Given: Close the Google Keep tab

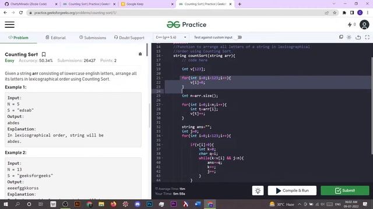Looking at the screenshot, I should pyautogui.click(x=173, y=4).
